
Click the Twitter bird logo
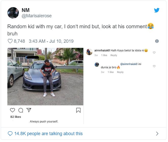[157, 10]
